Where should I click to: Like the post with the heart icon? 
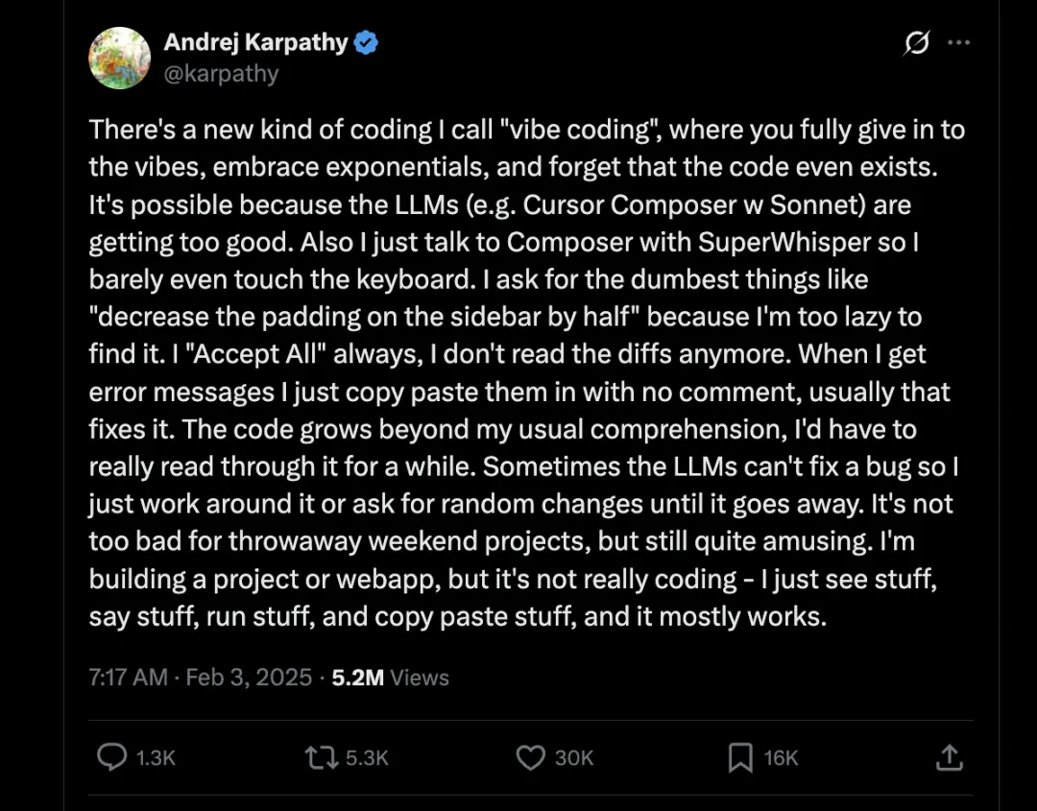point(530,758)
